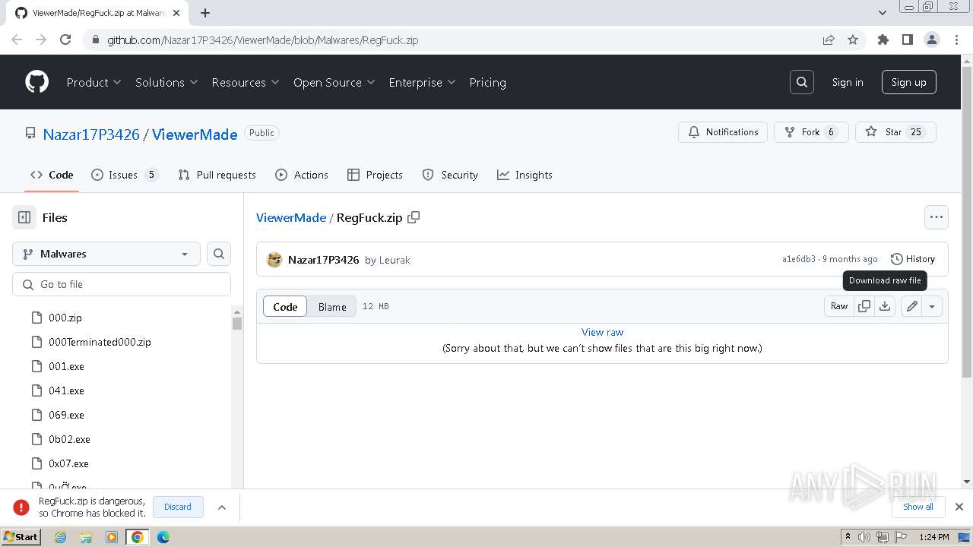The image size is (973, 547).
Task: Expand Enterprise menu
Action: [422, 82]
